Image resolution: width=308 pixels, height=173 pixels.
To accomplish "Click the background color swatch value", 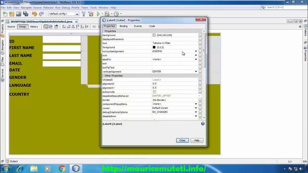I will (x=154, y=35).
